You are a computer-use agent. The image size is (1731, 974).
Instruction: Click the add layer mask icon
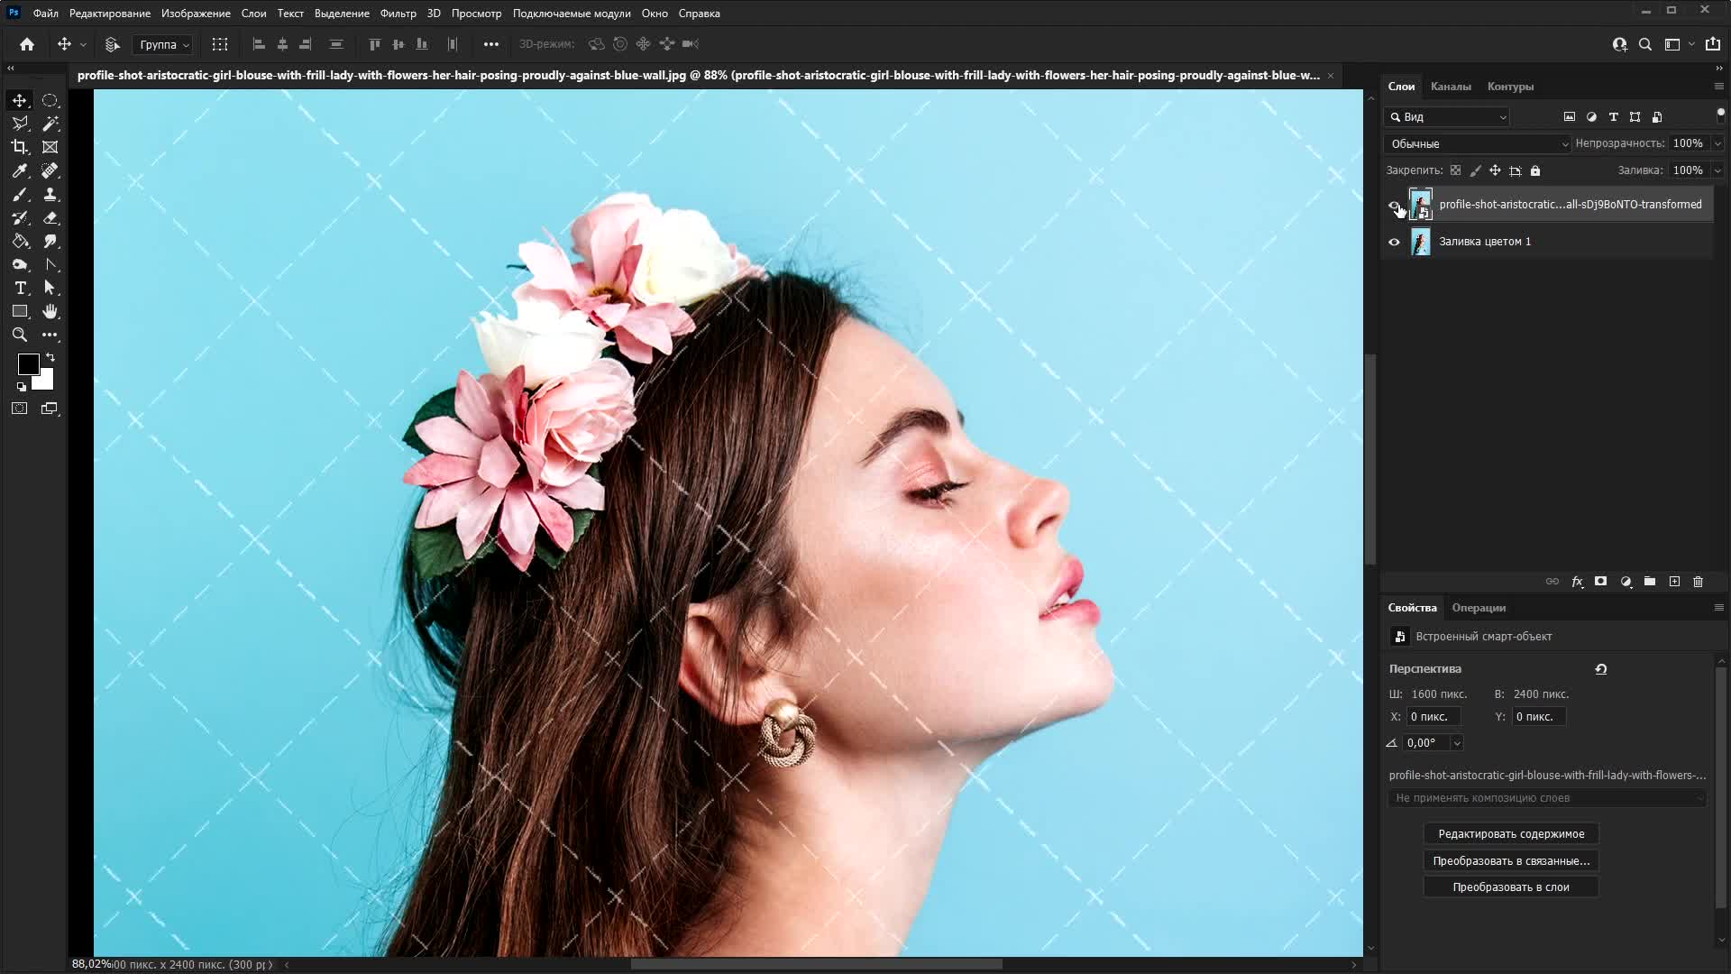[x=1600, y=582]
